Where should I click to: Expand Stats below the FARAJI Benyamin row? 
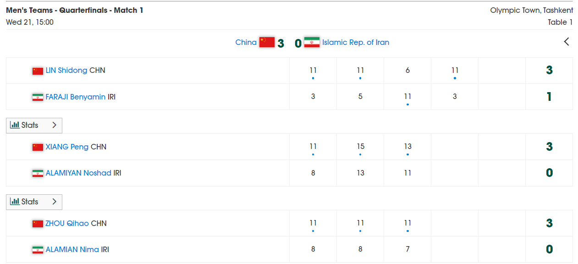click(34, 125)
